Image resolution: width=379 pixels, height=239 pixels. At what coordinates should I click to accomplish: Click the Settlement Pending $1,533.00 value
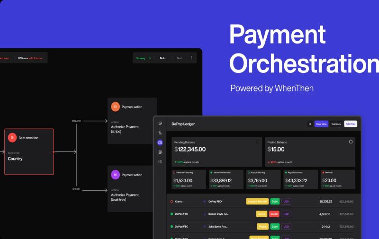click(x=183, y=181)
